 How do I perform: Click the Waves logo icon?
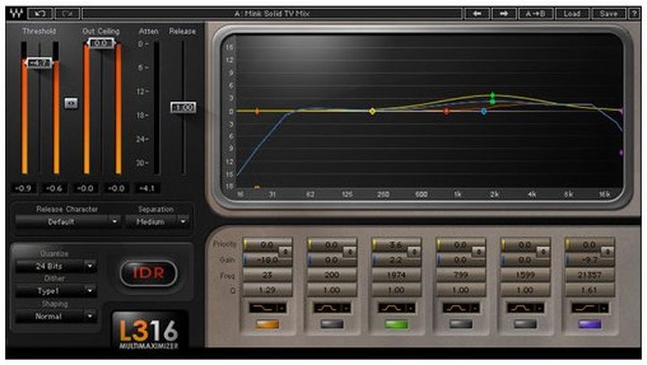tap(16, 14)
